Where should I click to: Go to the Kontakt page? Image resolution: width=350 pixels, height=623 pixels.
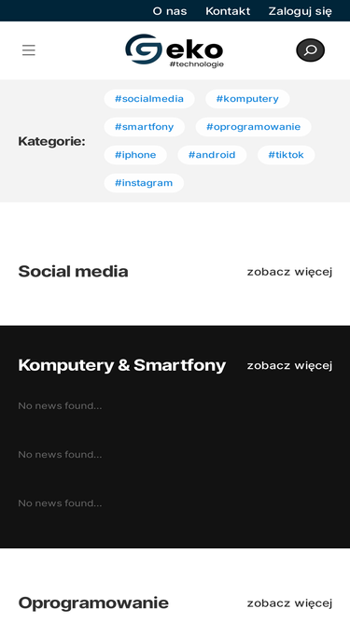pos(228,11)
